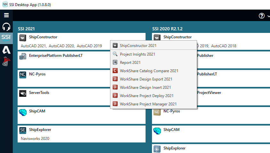Image resolution: width=270 pixels, height=153 pixels.
Task: Click the SSI 2021 ShipExplorer SE icon
Action: point(23,131)
